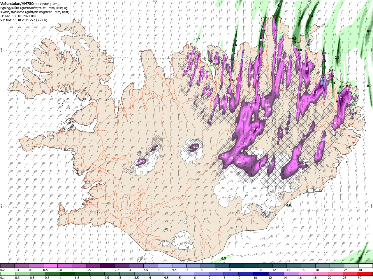Image resolution: width=373 pixels, height=280 pixels.
Task: Click the '2.4' snowfall value in the highlands
Action: [256, 129]
